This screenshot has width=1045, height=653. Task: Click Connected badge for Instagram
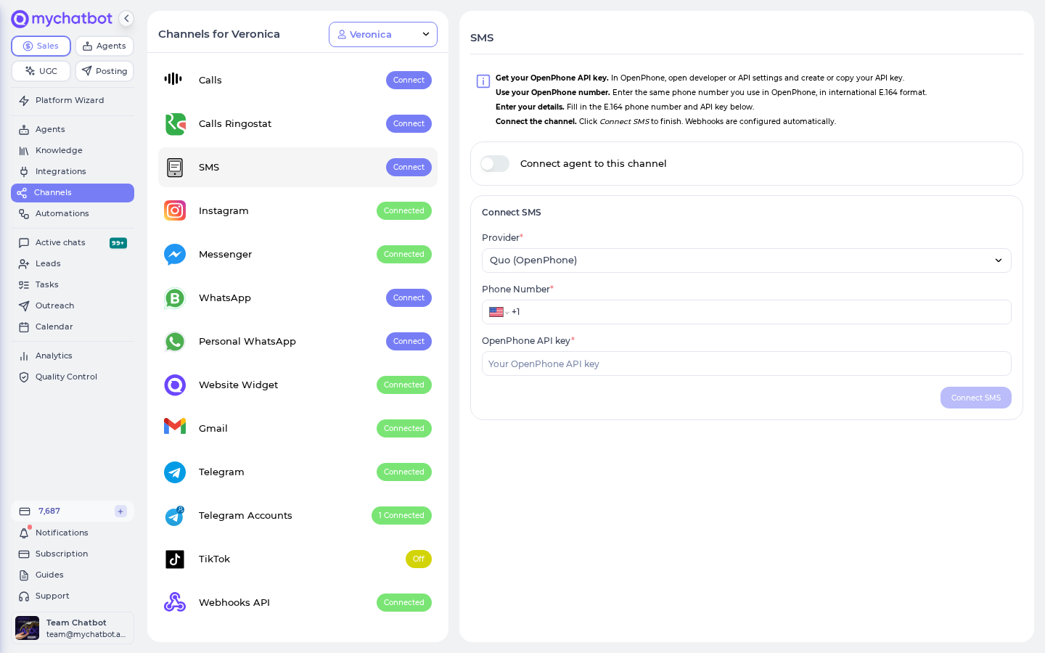point(404,211)
